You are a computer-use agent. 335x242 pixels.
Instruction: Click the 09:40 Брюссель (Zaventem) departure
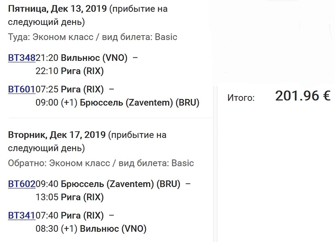coord(108,184)
